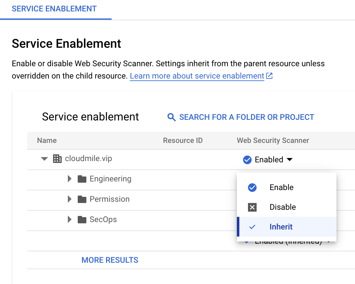Screen dimensions: 355x284
Task: Pick Disable in the scanner menu
Action: click(283, 207)
